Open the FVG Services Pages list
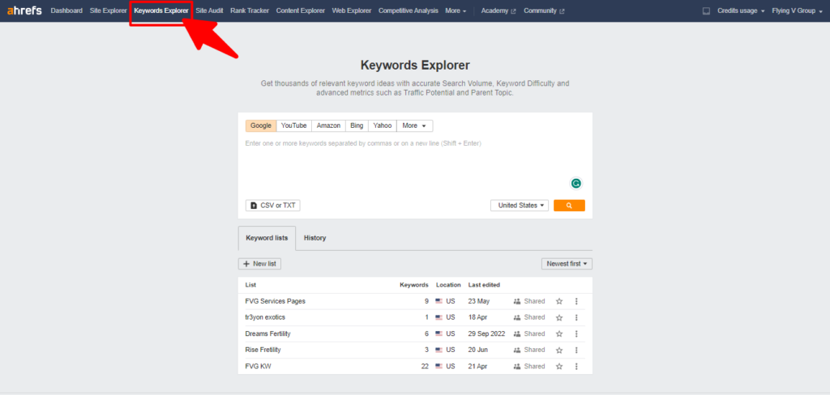The height and width of the screenshot is (395, 830). pos(276,301)
